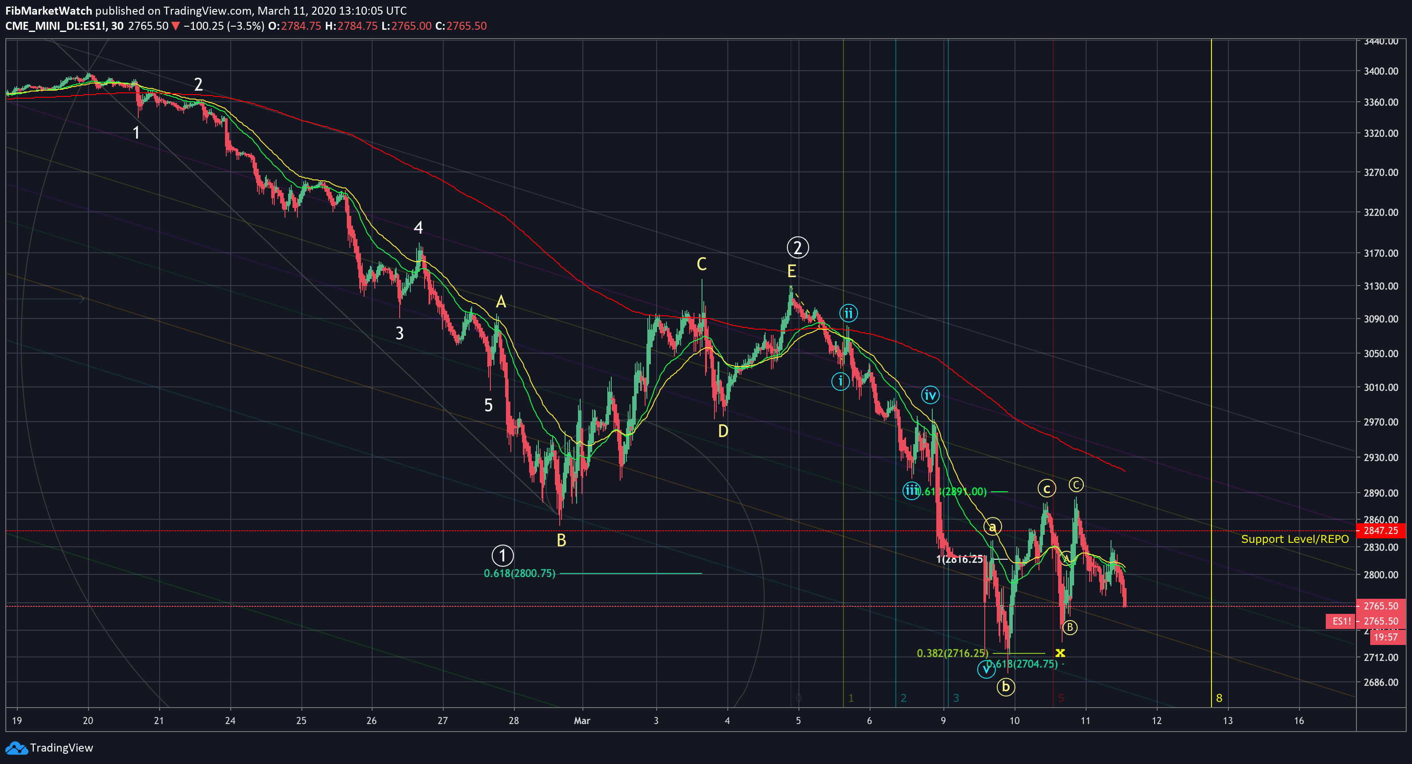
Task: Select the 1(2816.25) fib label
Action: tap(960, 559)
